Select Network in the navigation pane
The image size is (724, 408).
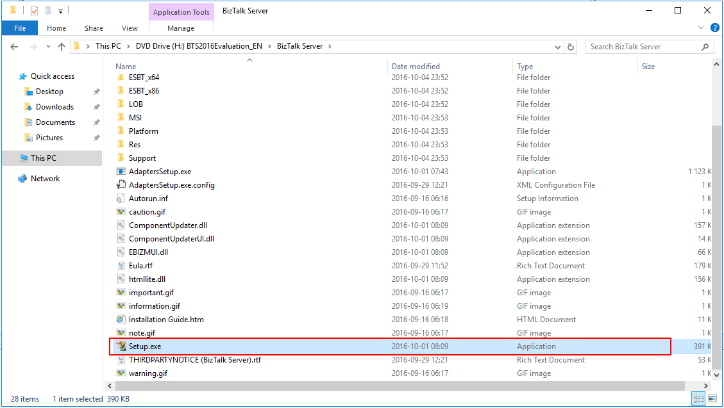click(45, 179)
